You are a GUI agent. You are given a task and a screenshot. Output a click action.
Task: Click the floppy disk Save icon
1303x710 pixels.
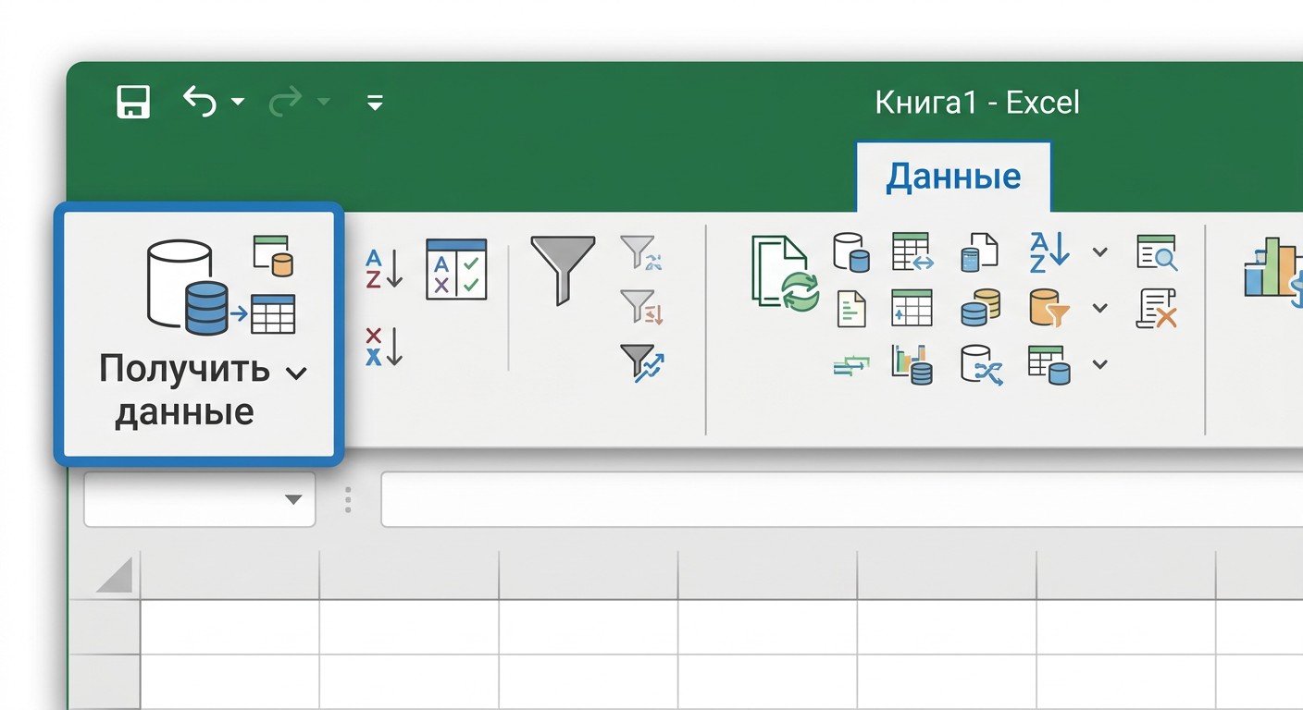(x=133, y=102)
